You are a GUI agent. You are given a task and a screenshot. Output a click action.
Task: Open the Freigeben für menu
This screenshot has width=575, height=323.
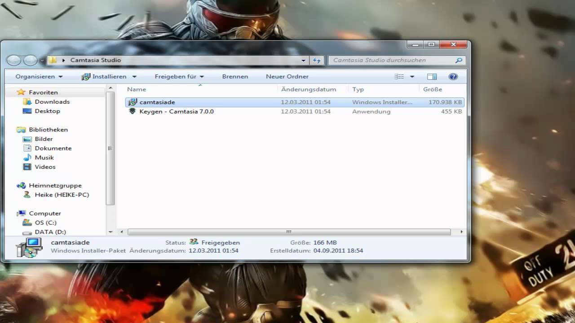pyautogui.click(x=179, y=77)
